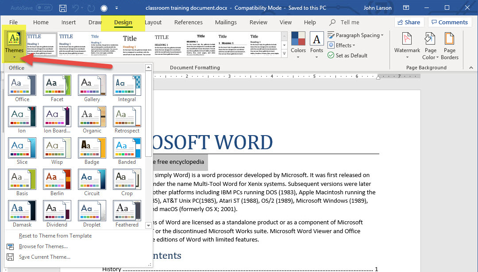Click the Tell me search field

tap(350, 22)
